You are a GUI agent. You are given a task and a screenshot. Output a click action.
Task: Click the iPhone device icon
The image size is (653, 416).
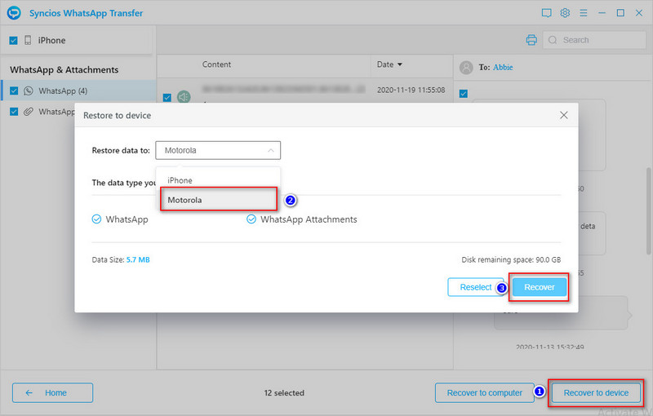tap(28, 40)
